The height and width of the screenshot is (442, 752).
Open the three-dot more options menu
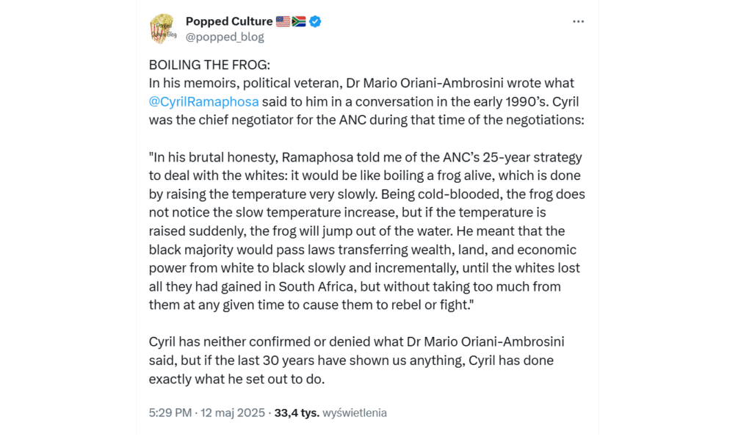click(x=579, y=22)
